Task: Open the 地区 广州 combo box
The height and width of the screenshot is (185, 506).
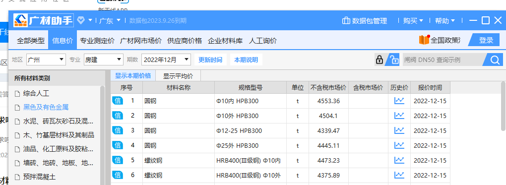Action: pyautogui.click(x=46, y=60)
